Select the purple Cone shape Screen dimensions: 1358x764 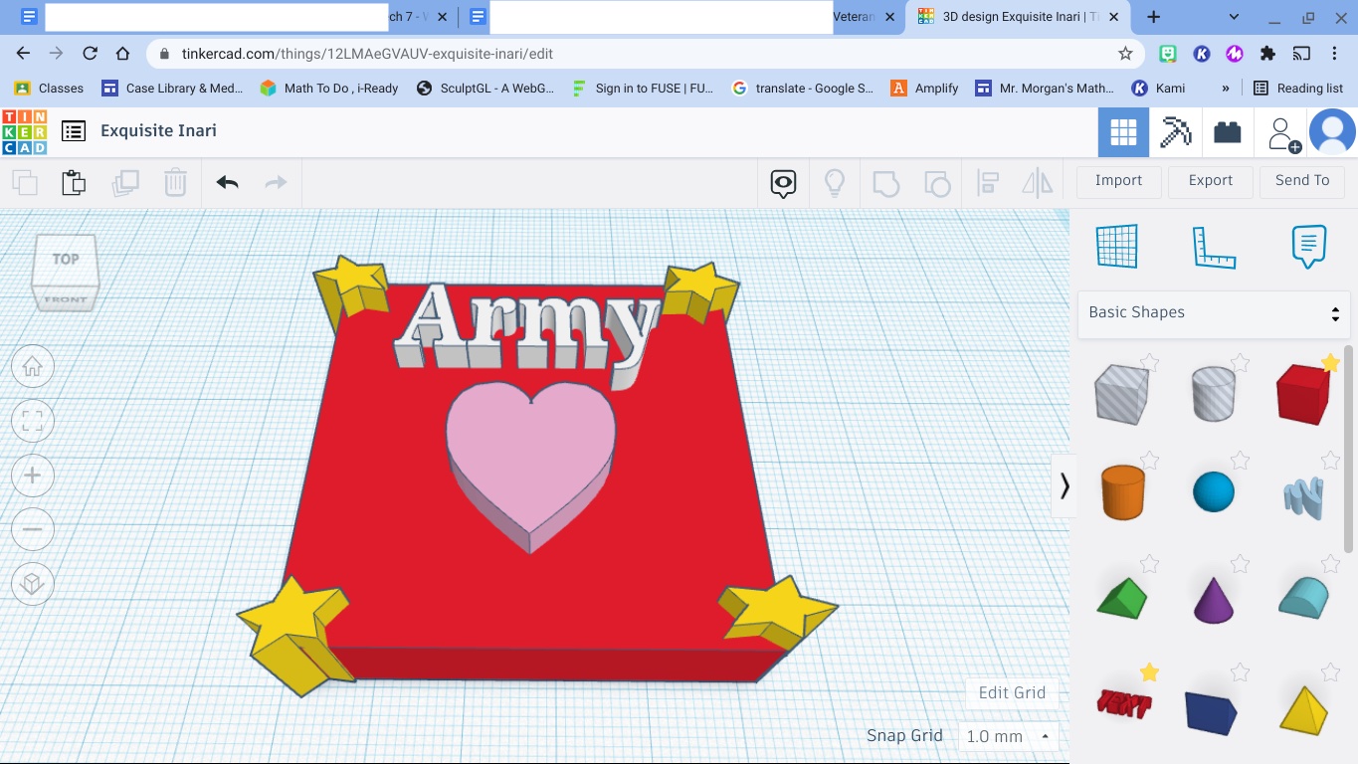[1214, 599]
